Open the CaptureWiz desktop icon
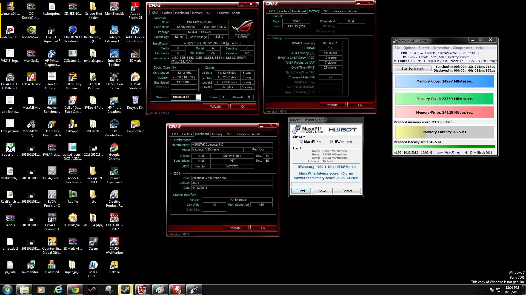The image size is (526, 295). tap(135, 126)
